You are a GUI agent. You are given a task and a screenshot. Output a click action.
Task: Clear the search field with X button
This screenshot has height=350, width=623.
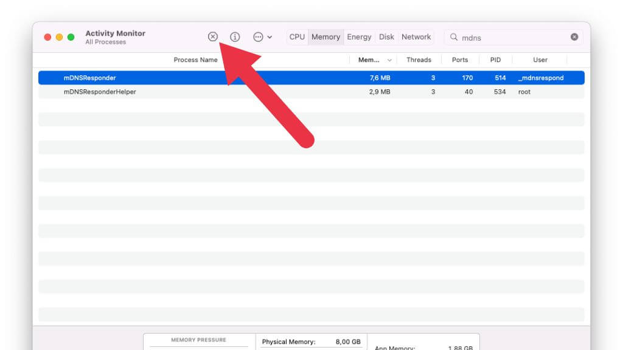[x=574, y=37]
